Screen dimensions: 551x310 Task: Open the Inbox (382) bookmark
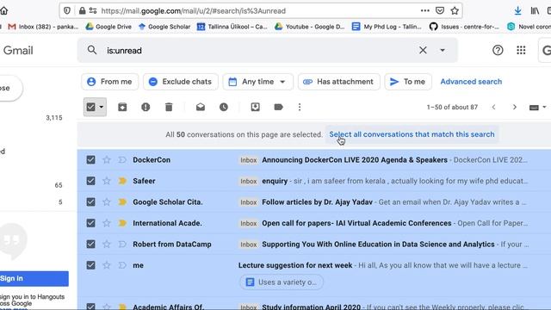click(x=43, y=27)
